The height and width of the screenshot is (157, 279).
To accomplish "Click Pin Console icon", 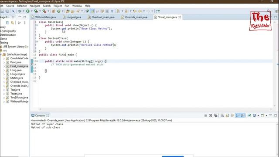I will (249, 116).
